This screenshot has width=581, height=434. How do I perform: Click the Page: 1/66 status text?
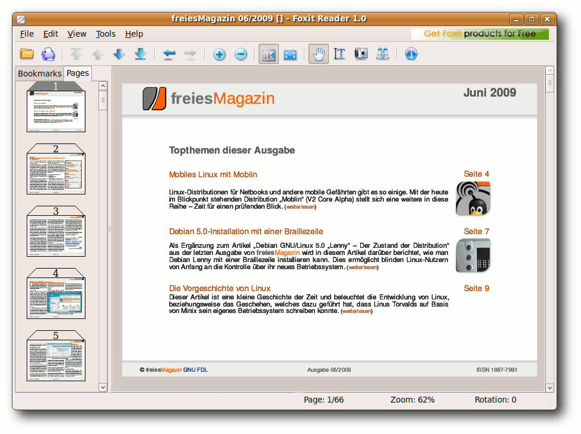pyautogui.click(x=323, y=400)
